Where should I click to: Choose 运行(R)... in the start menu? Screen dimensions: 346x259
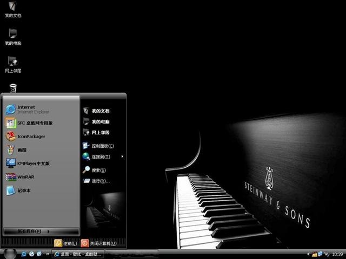point(96,181)
